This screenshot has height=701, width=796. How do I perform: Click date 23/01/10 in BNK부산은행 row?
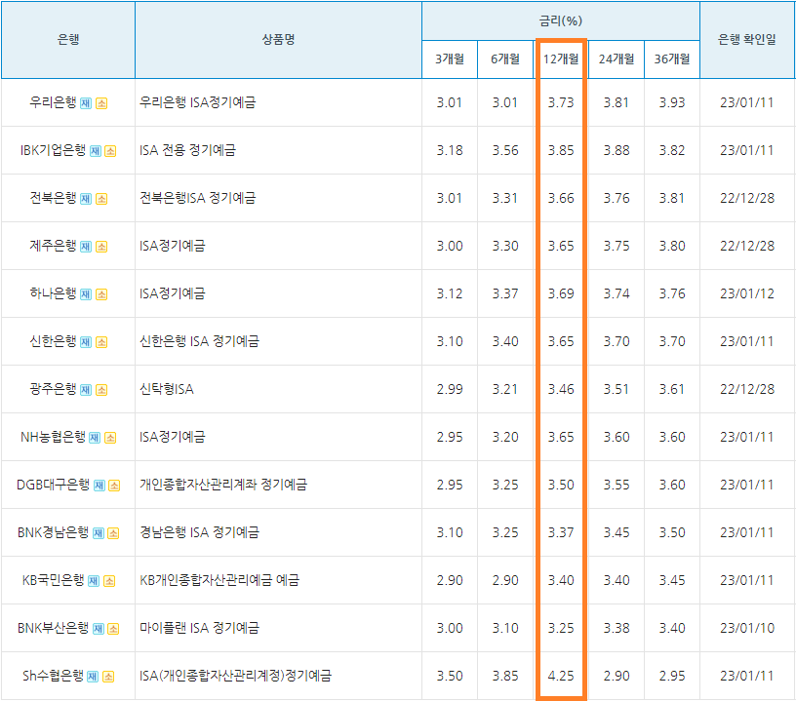coord(747,629)
